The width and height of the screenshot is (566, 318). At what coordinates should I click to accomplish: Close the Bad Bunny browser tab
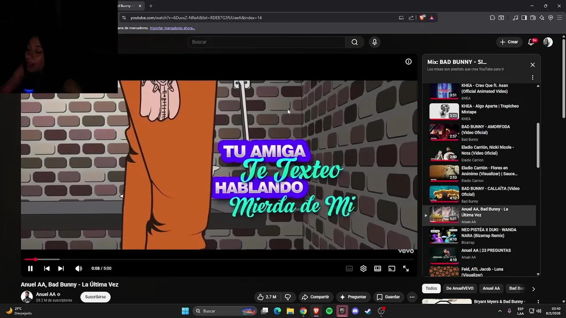[140, 6]
